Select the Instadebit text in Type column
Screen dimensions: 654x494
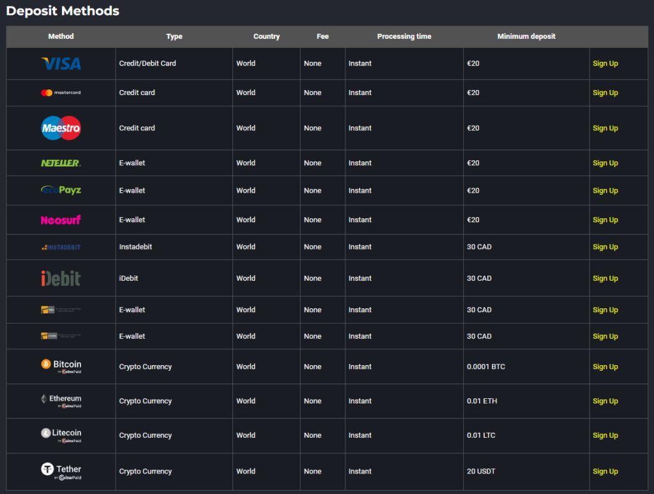pos(135,247)
